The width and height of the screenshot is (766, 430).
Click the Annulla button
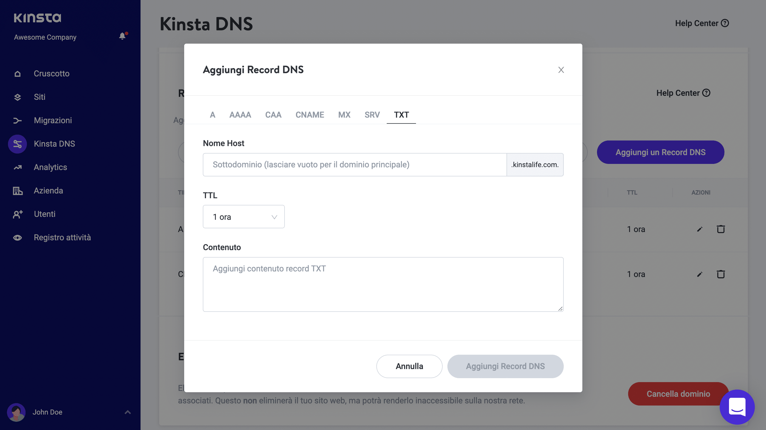[409, 366]
